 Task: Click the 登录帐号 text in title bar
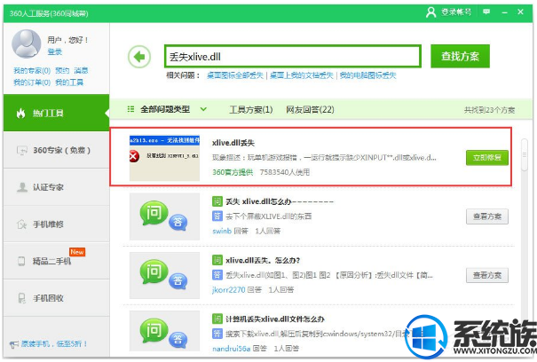coord(456,12)
